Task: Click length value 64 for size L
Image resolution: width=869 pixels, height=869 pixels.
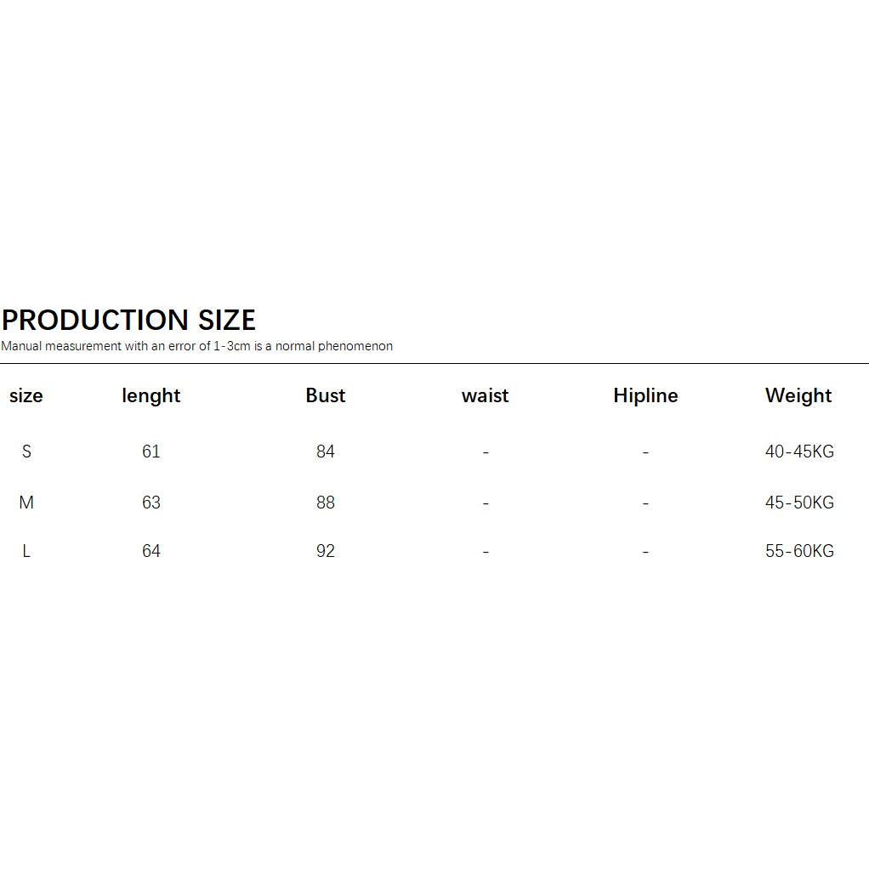Action: [151, 551]
